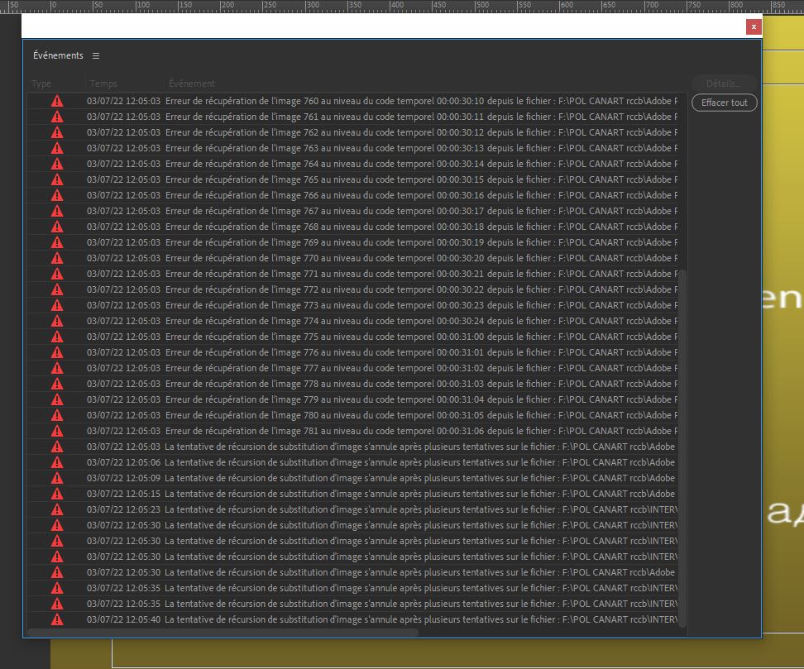Click the warning icon for image 776 error

(x=57, y=353)
